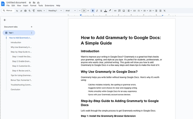This screenshot has height=119, width=193.
Task: Toggle the bulleted list button
Action: coord(145,11)
